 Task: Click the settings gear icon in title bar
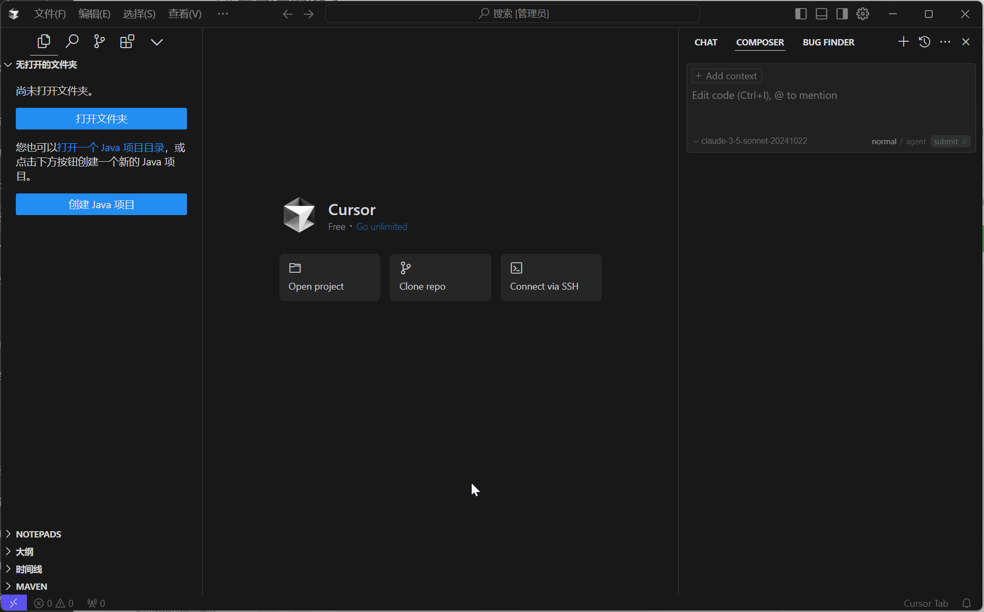click(863, 14)
